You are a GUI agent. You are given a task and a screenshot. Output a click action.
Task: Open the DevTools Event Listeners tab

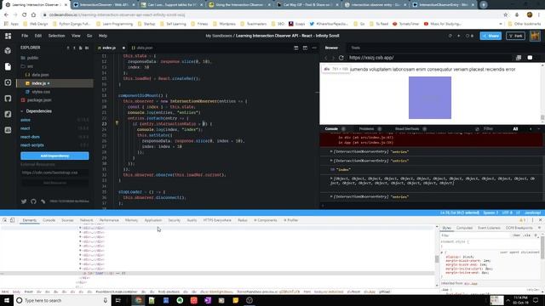[489, 228]
